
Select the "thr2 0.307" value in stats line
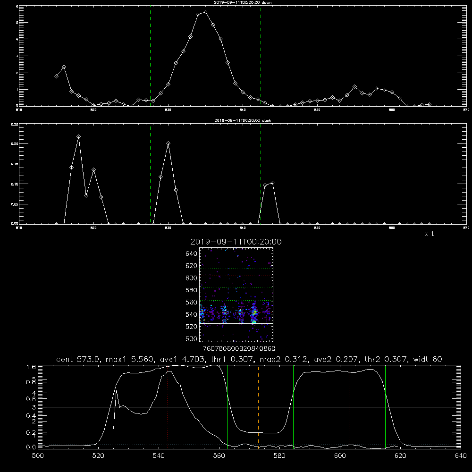386,359
